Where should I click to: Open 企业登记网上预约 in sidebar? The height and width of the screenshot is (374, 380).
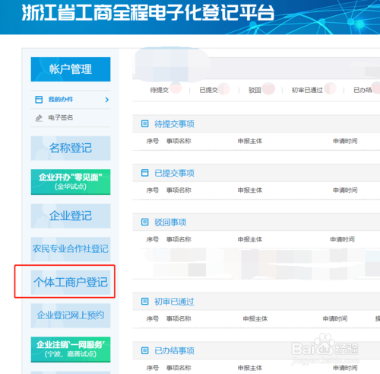tap(71, 315)
